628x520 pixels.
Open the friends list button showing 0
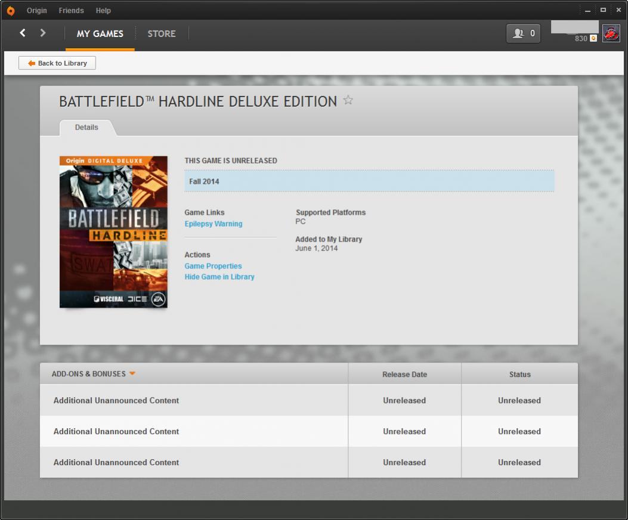coord(523,33)
